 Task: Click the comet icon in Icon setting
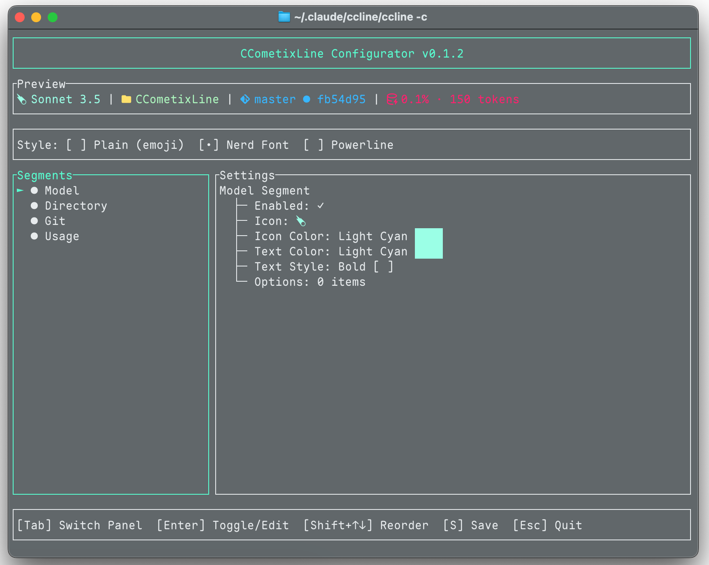[x=301, y=221]
